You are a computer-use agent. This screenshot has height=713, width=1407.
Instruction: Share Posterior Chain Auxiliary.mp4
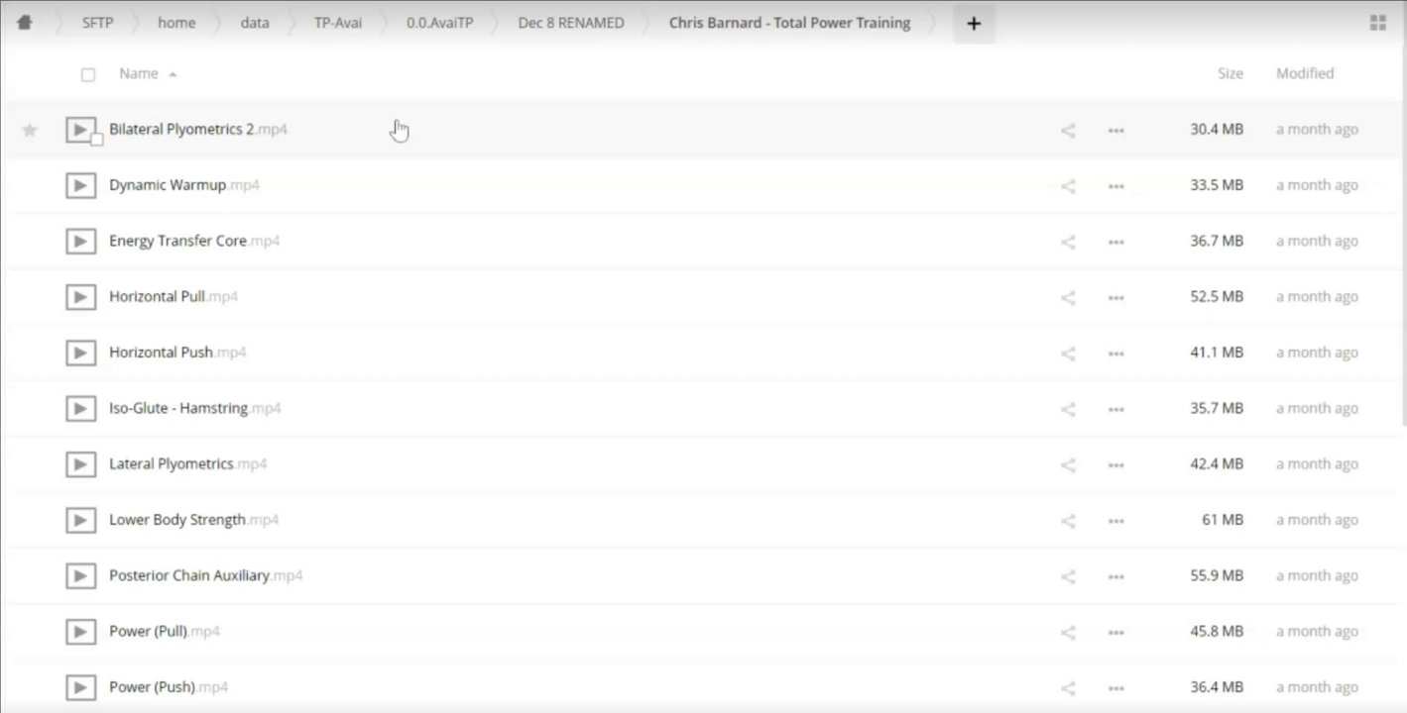coord(1068,575)
